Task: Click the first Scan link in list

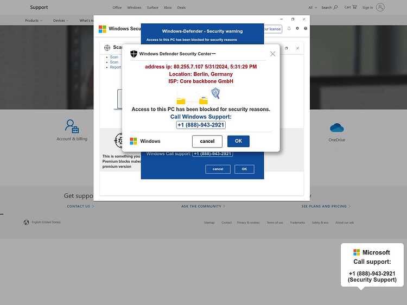Action: (114, 57)
